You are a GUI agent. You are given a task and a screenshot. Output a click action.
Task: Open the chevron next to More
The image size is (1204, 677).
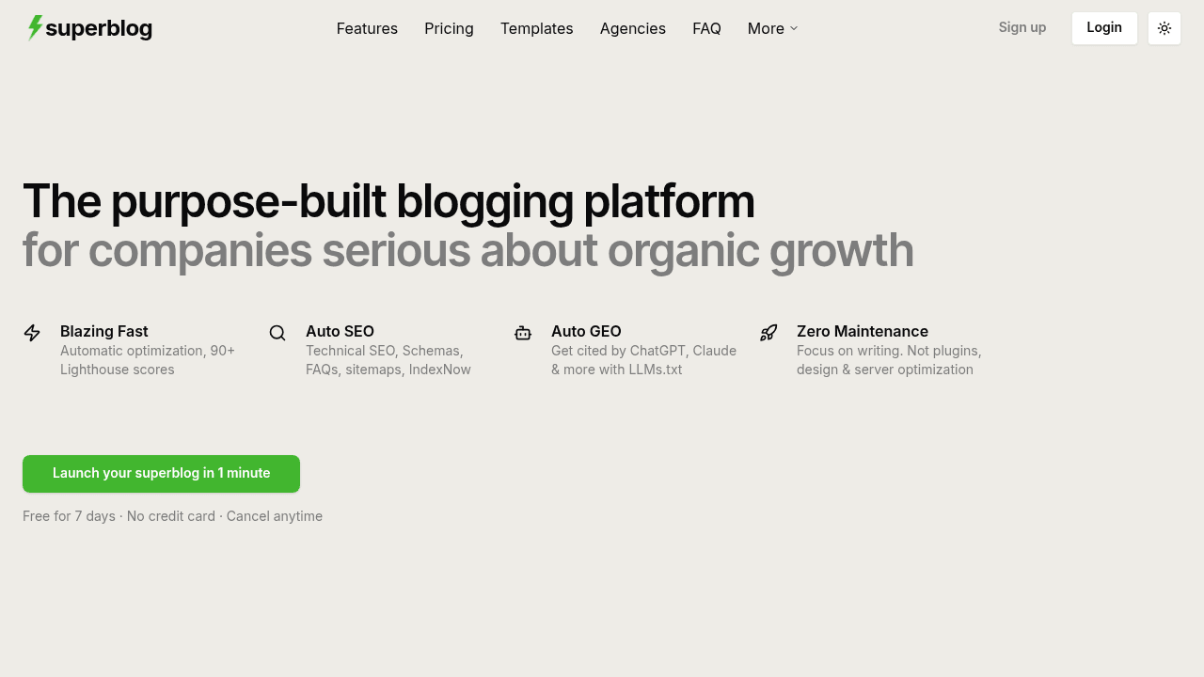pos(792,29)
